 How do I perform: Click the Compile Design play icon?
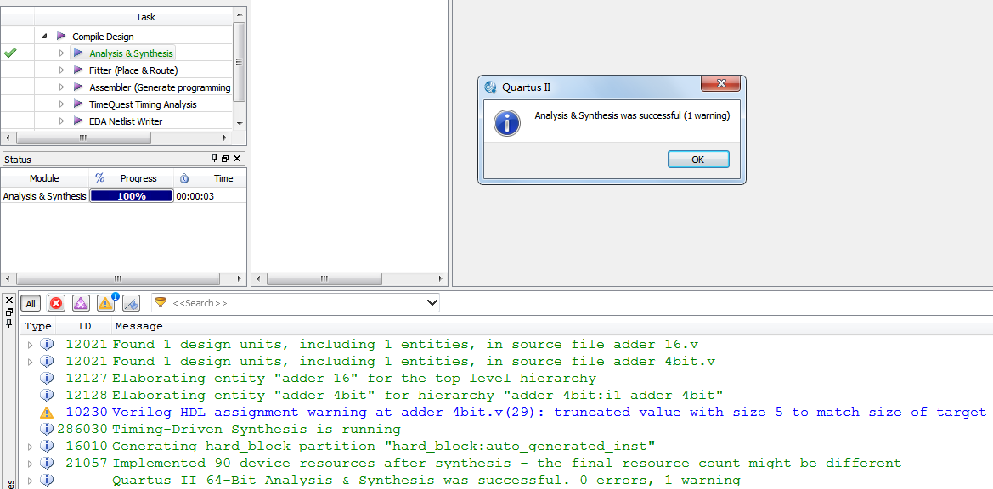click(61, 36)
